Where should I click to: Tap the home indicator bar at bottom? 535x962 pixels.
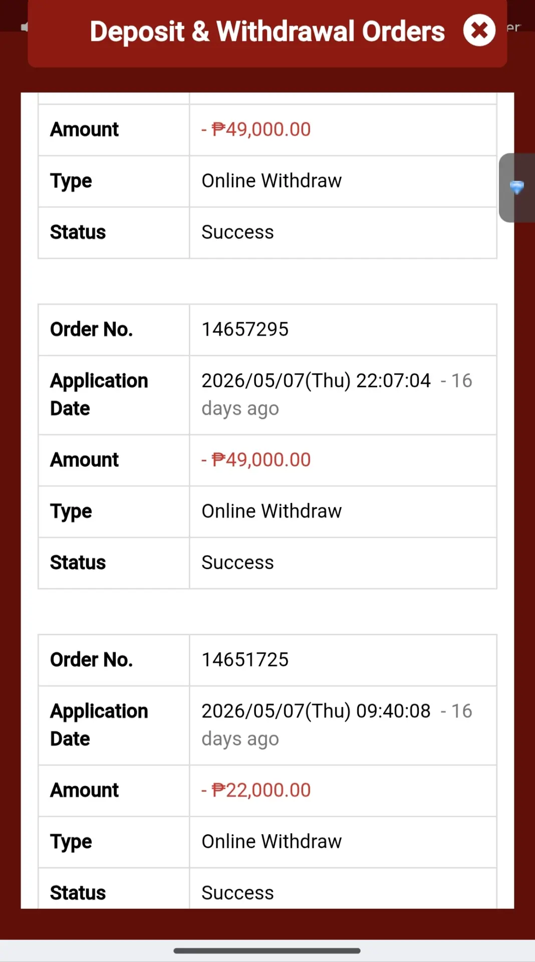click(x=267, y=950)
